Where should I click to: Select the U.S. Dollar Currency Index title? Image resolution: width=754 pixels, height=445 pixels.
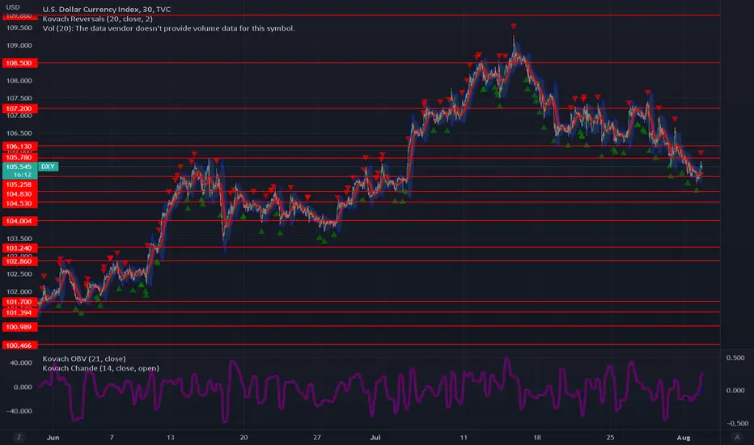pyautogui.click(x=106, y=9)
